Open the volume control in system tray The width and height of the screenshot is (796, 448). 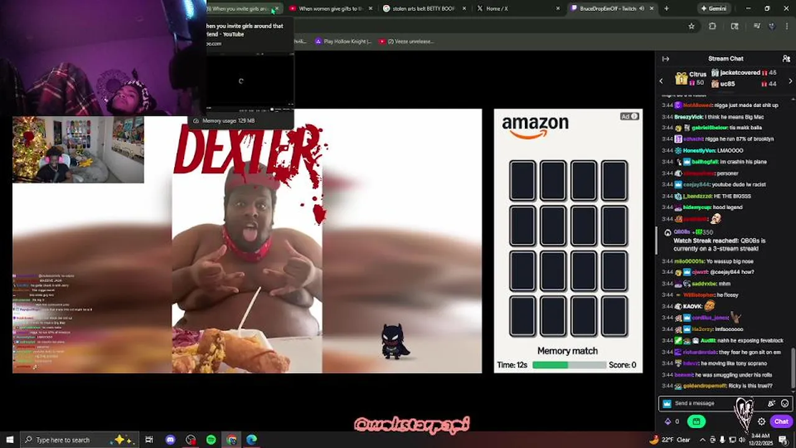(743, 439)
